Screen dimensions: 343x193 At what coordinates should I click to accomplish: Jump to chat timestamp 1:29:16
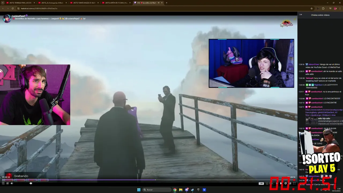point(301,64)
